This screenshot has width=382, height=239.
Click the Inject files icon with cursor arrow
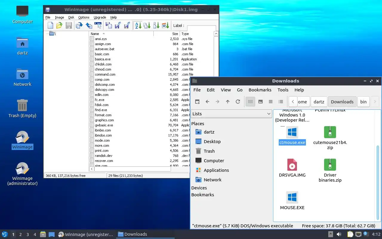coord(98,25)
